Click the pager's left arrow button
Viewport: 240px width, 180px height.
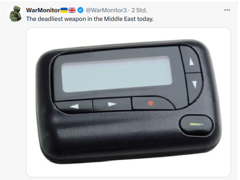click(x=74, y=106)
